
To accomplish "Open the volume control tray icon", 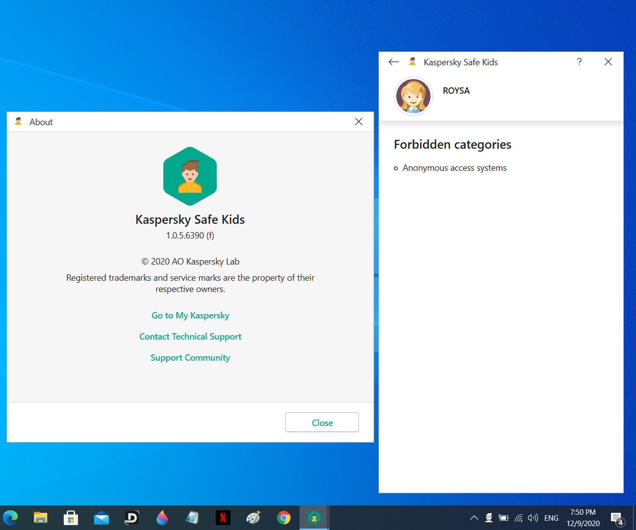I will coord(533,518).
